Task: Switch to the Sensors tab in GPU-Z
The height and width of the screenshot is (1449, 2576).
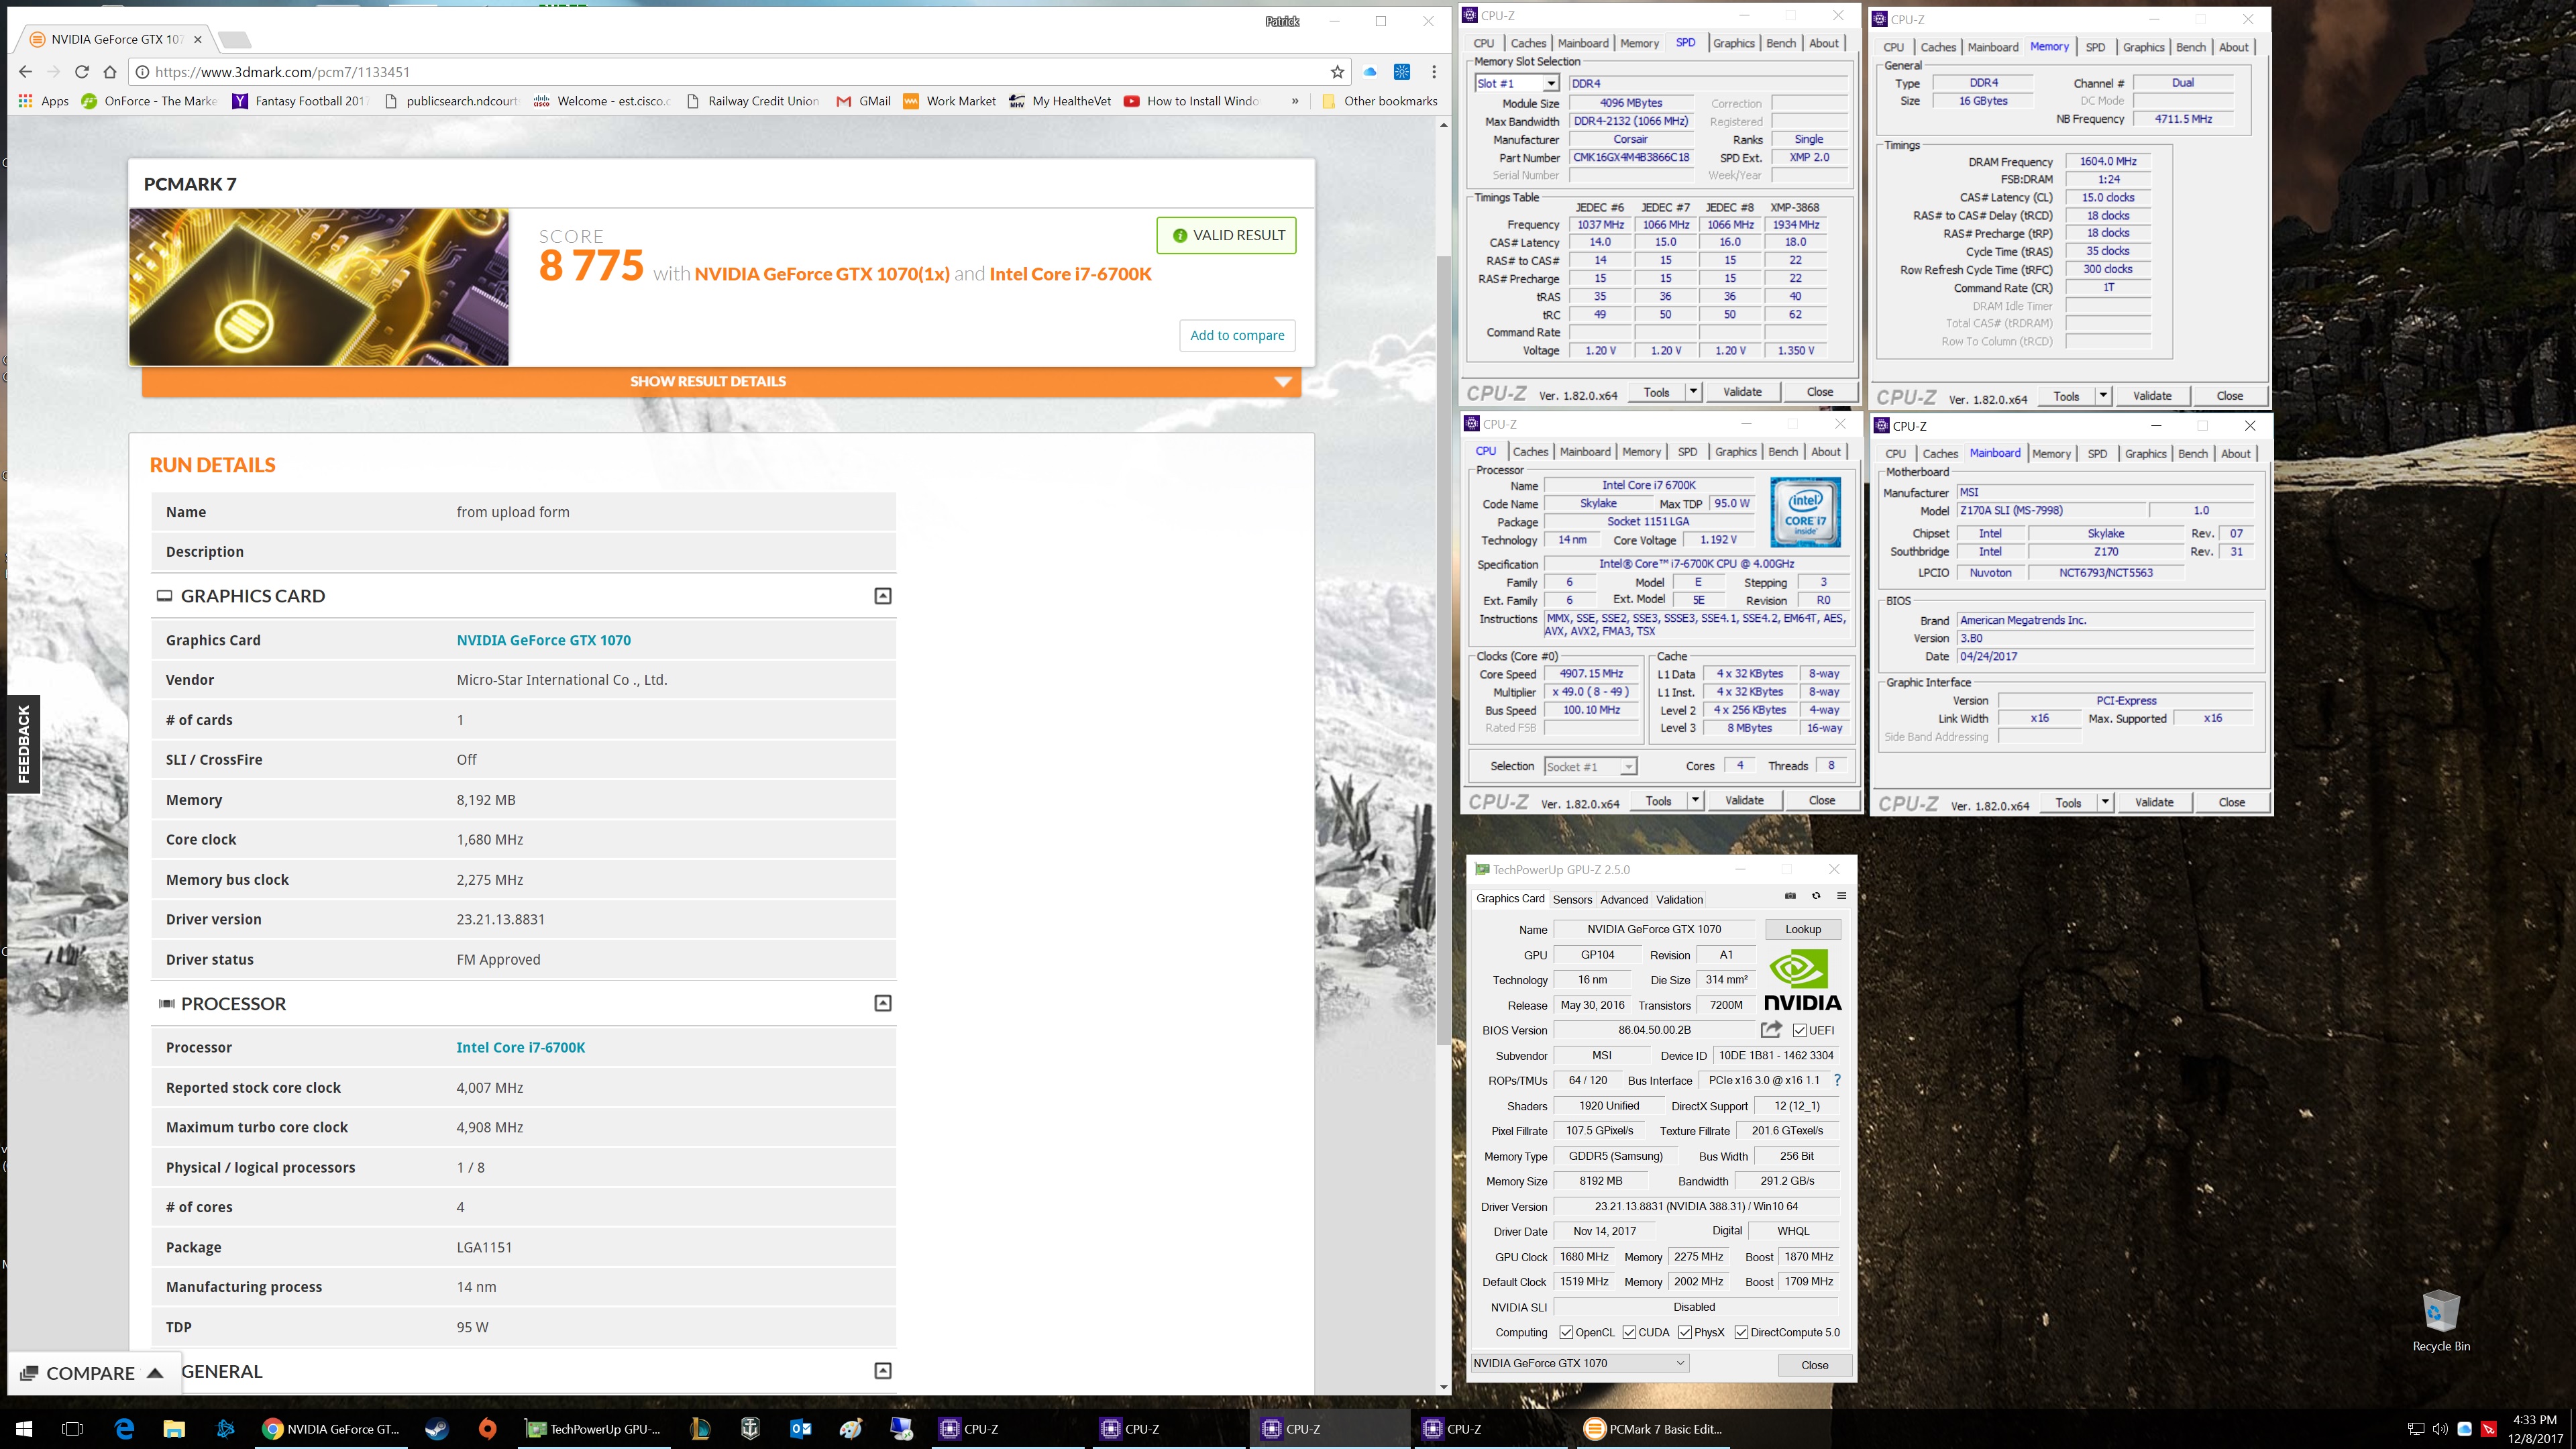Action: (1572, 899)
